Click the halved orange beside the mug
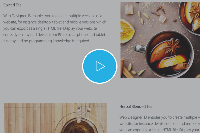200x133 pixels. pyautogui.click(x=127, y=31)
